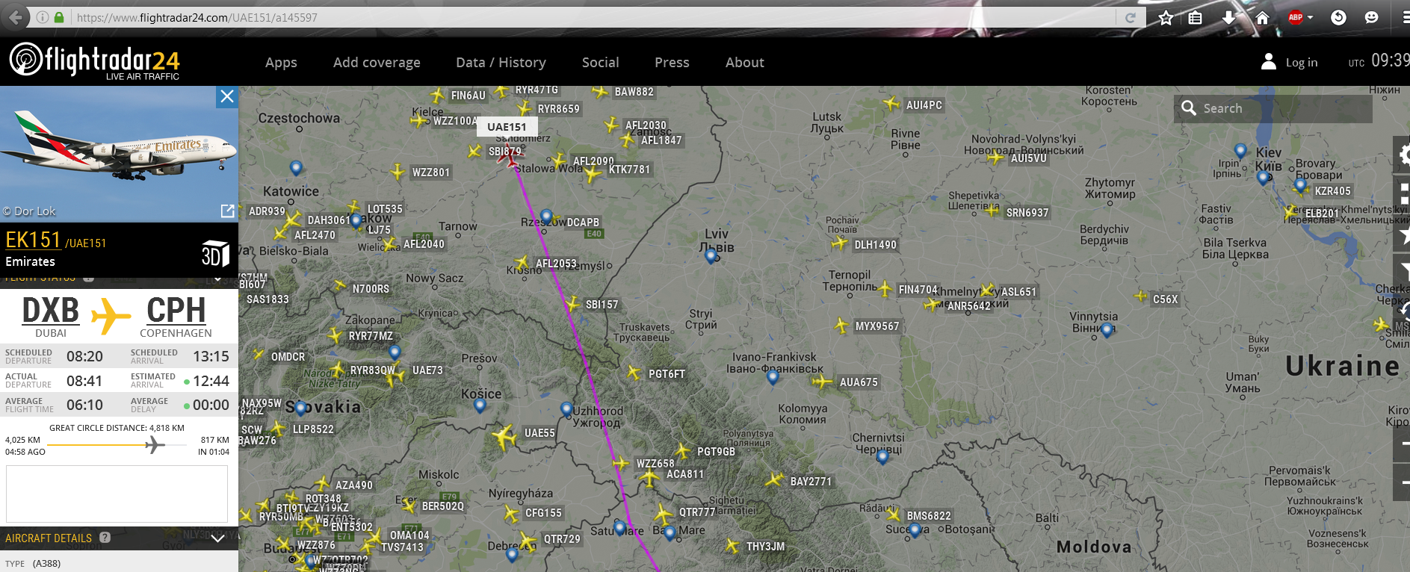This screenshot has height=572, width=1410.
Task: Reload the page via browser refresh icon
Action: pos(1131,18)
